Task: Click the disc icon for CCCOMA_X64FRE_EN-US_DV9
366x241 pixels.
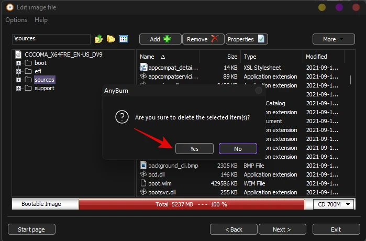Action: click(x=18, y=54)
